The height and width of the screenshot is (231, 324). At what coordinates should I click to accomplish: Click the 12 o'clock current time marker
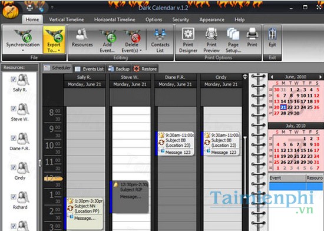click(x=53, y=179)
